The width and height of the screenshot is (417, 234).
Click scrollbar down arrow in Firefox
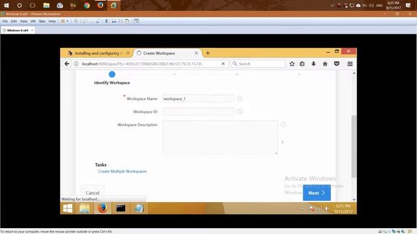(x=354, y=200)
